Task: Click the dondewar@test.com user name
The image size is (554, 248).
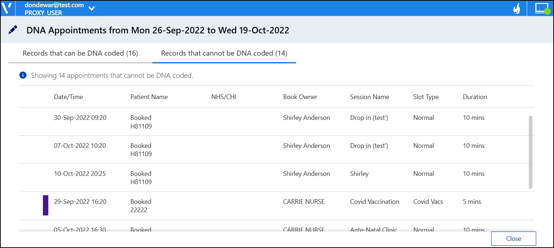Action: point(54,5)
